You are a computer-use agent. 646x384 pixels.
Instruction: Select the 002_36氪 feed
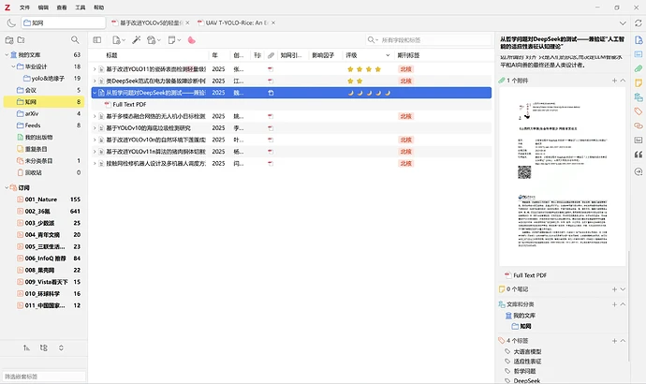44,211
